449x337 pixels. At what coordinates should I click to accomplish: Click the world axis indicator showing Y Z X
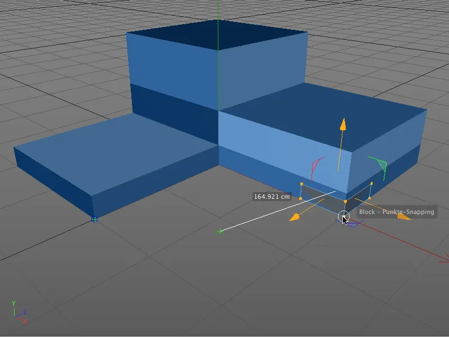[x=19, y=312]
